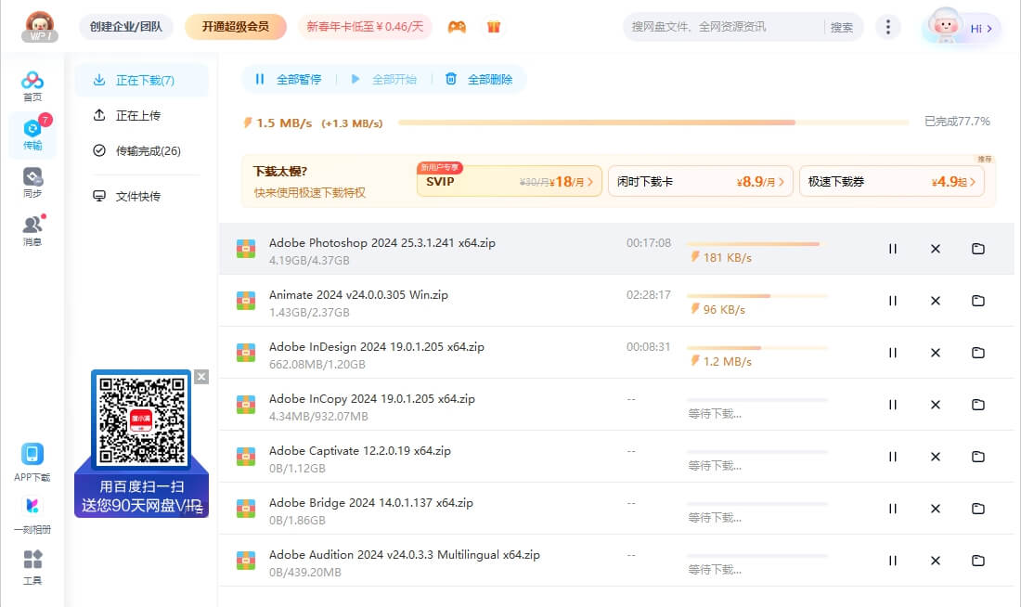Click 全部删除 to delete all downloads
The image size is (1021, 607).
[479, 80]
